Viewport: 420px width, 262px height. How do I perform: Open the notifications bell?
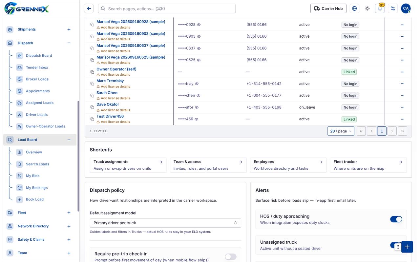pos(380,9)
